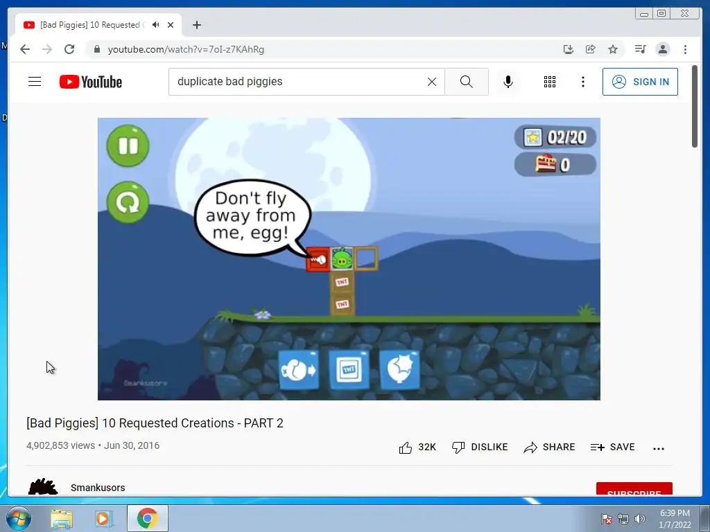Viewport: 710px width, 532px height.
Task: Open the SHARE dialog
Action: tap(549, 447)
